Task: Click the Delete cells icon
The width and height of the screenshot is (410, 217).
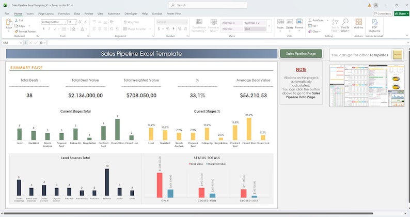Action: 290,22
